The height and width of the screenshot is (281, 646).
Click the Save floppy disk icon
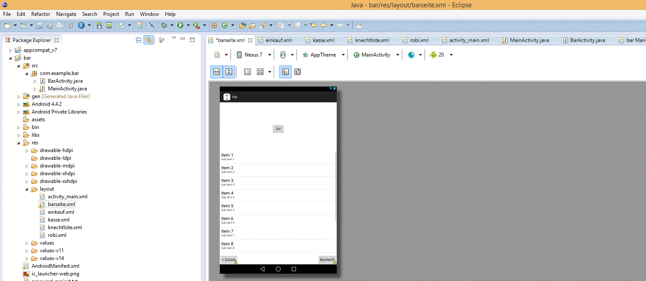[x=39, y=25]
